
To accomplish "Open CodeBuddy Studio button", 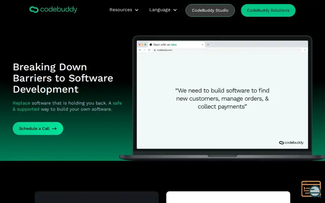I will (x=210, y=11).
